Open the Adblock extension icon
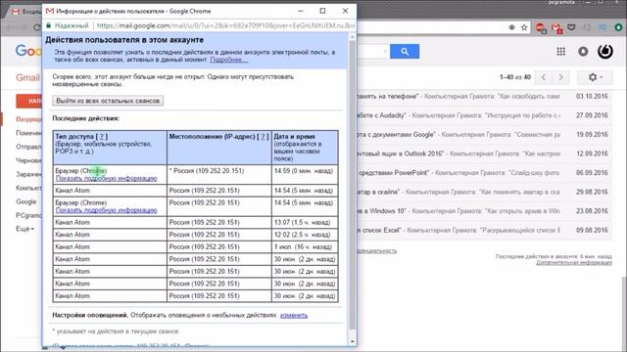Screen dimensions: 627x352 (541, 27)
